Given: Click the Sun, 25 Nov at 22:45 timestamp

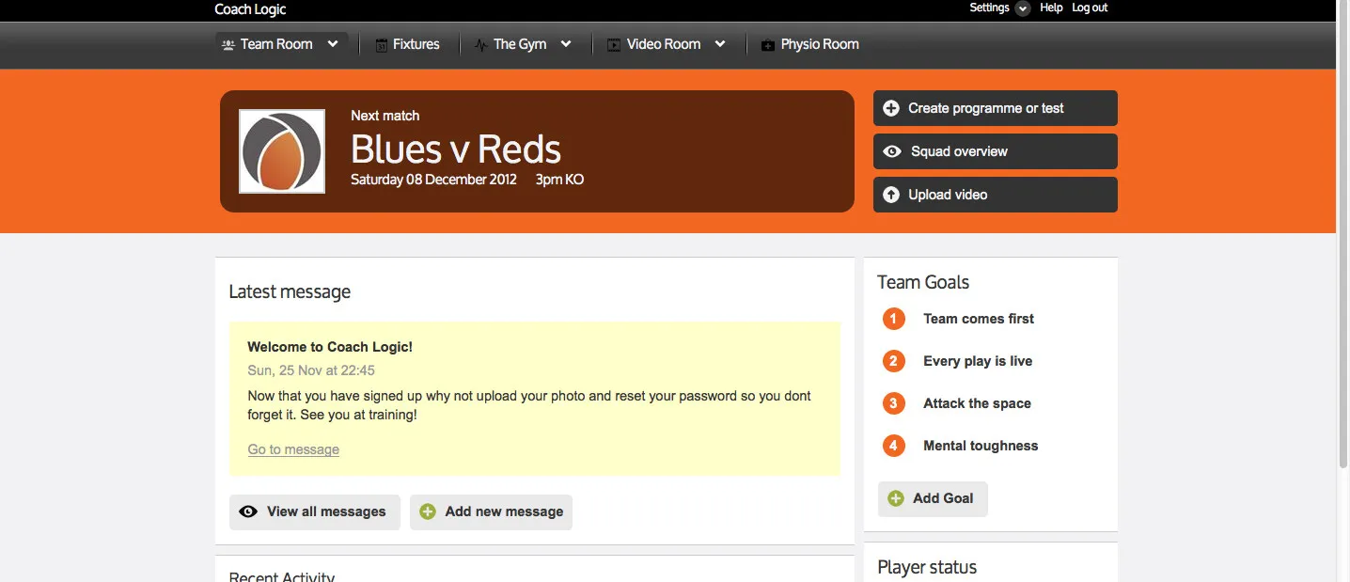Looking at the screenshot, I should [x=311, y=370].
